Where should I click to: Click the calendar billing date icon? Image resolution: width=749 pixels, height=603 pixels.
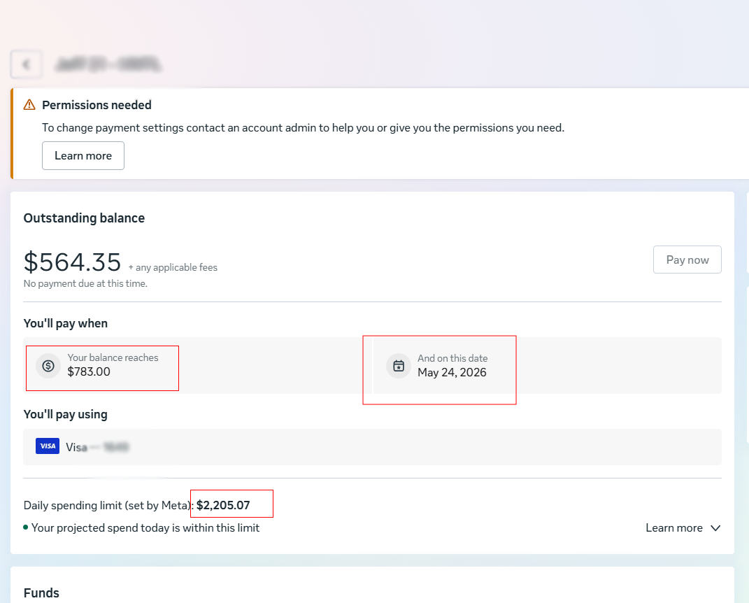point(399,366)
